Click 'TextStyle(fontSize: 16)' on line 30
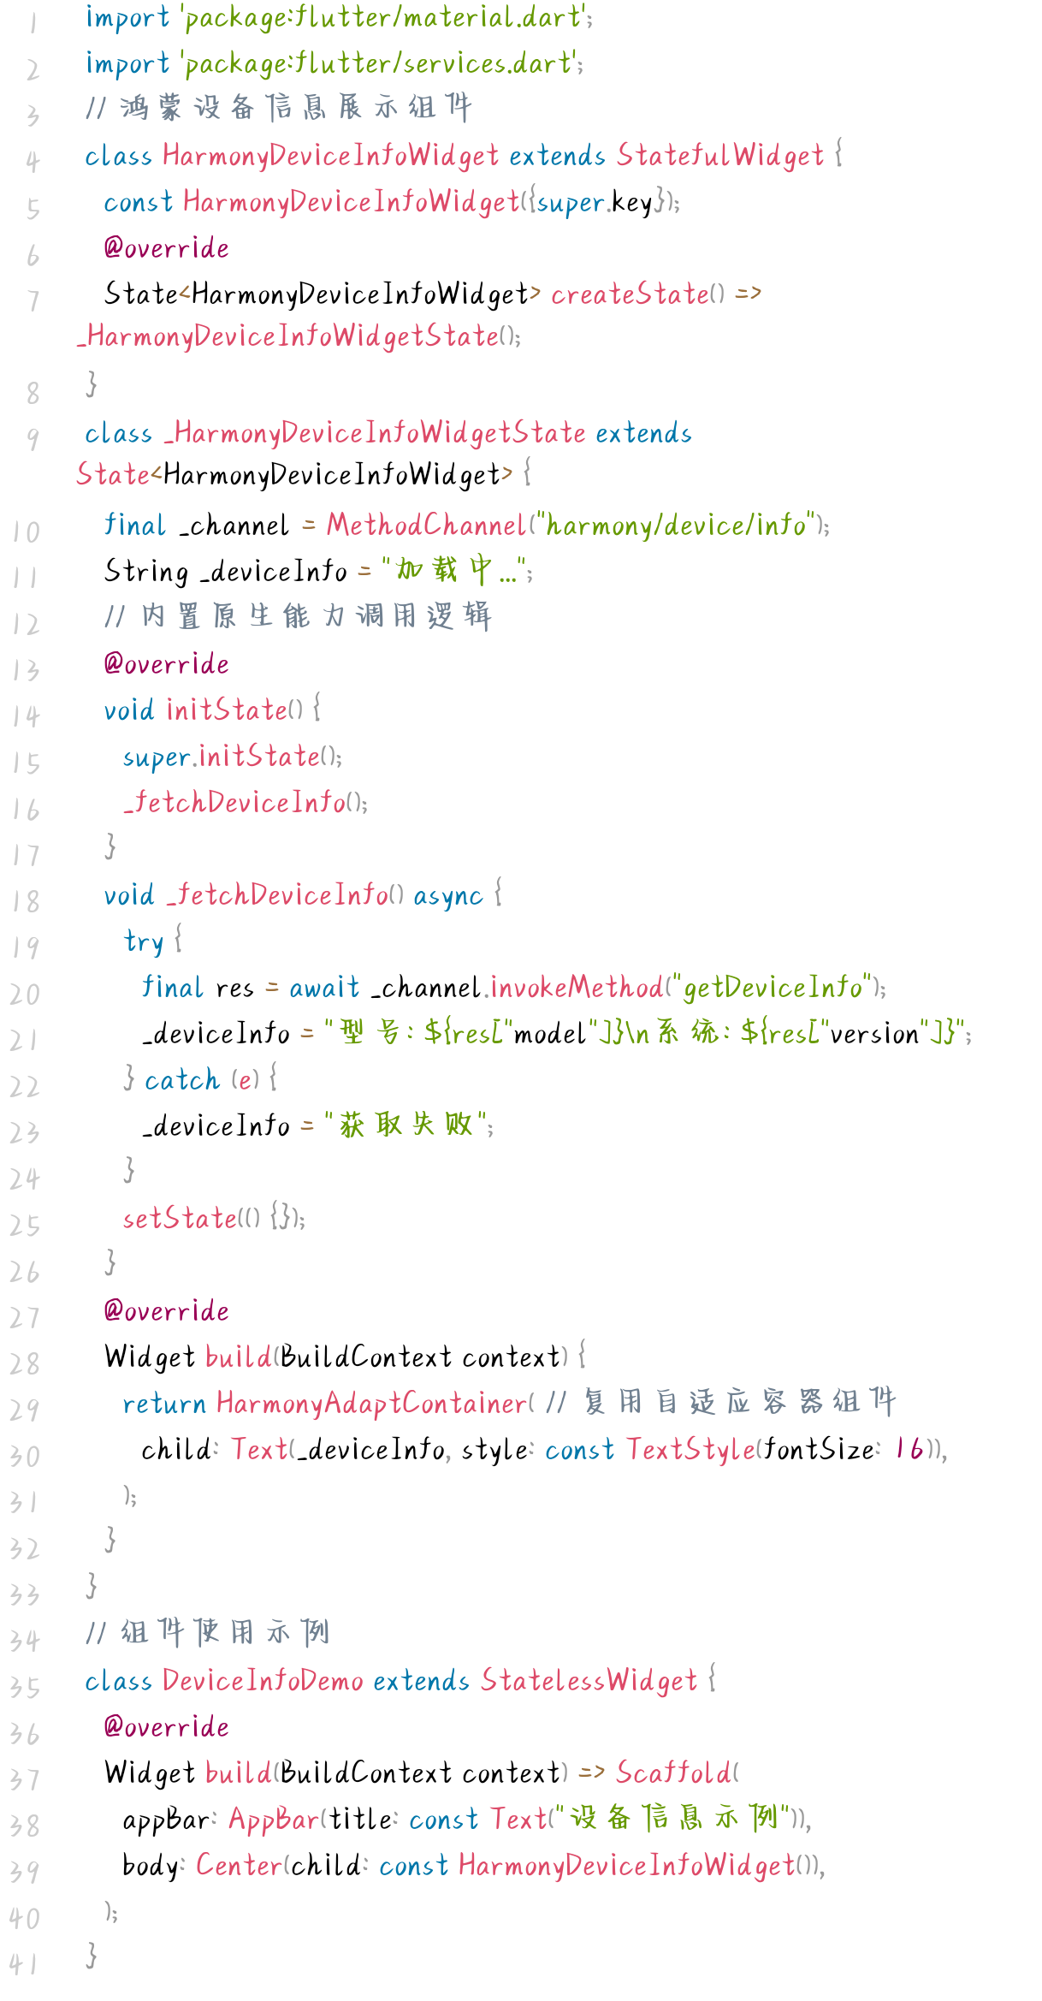Screen dimensions: 1042x2001 click(x=782, y=1450)
